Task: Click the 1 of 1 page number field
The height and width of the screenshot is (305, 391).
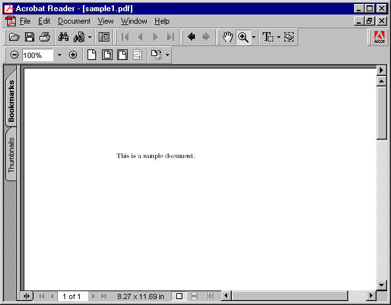Action: click(72, 296)
